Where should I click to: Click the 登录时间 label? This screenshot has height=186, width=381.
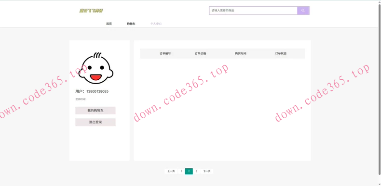click(81, 99)
